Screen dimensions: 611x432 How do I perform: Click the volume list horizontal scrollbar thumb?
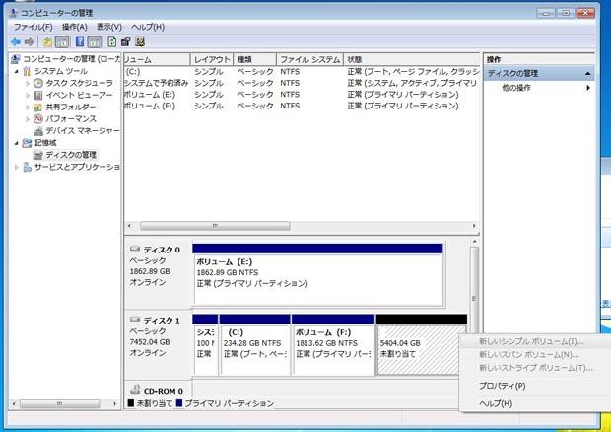pos(215,226)
